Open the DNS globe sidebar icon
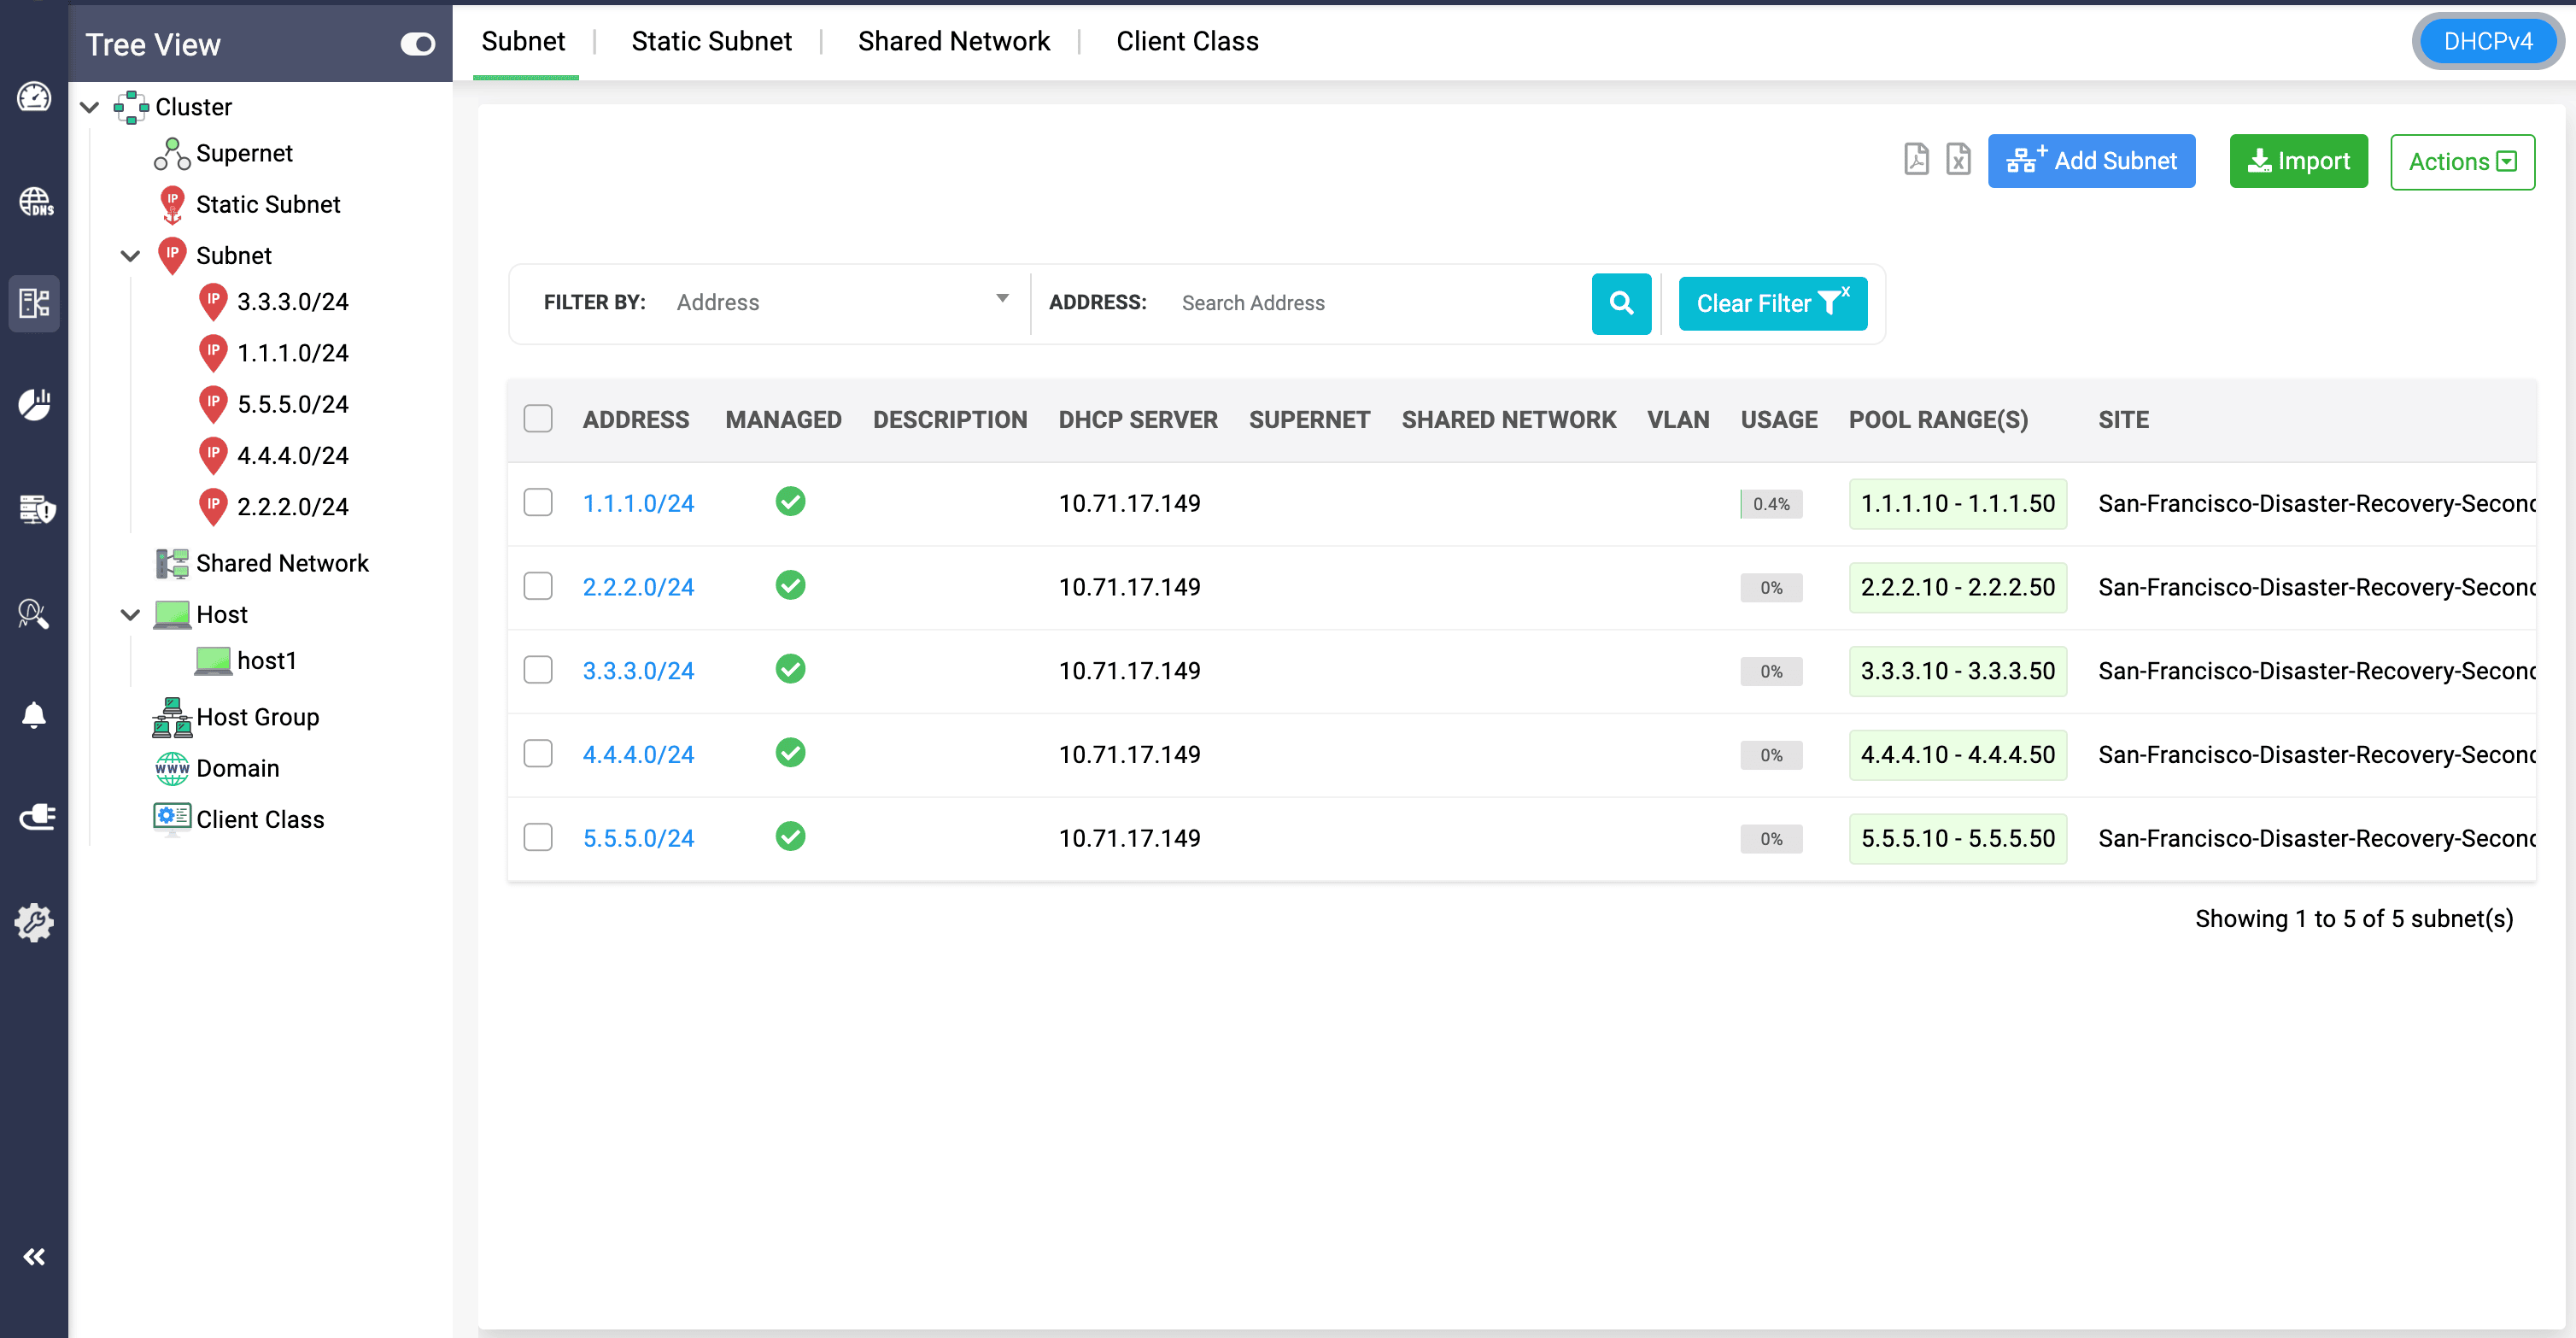Screen dimensions: 2576x1338 point(35,202)
